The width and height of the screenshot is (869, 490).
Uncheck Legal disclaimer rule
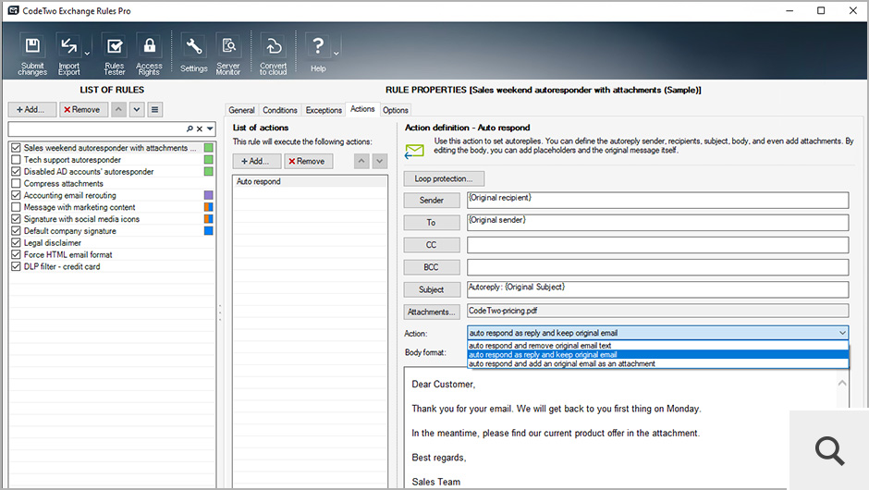16,243
